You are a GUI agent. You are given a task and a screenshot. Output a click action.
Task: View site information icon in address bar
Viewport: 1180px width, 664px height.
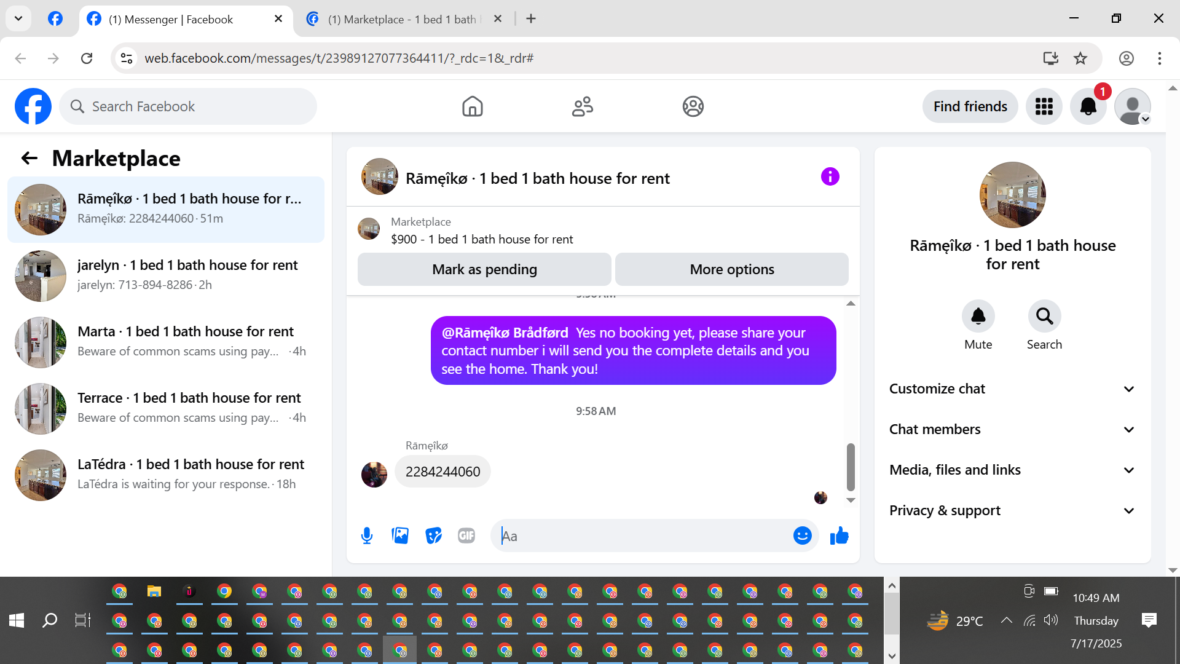coord(127,58)
